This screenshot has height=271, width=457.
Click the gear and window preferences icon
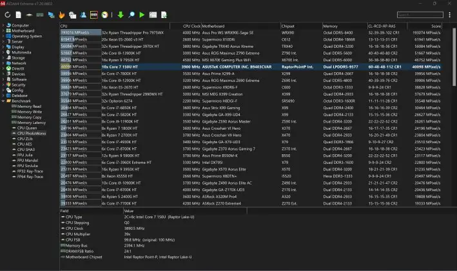(x=72, y=15)
